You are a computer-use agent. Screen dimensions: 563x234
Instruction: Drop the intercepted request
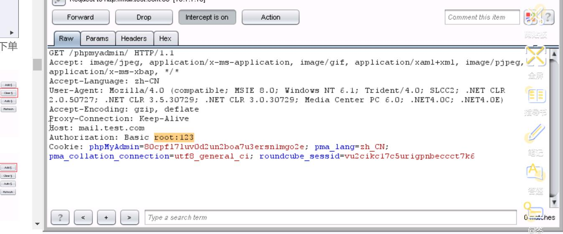pyautogui.click(x=144, y=18)
